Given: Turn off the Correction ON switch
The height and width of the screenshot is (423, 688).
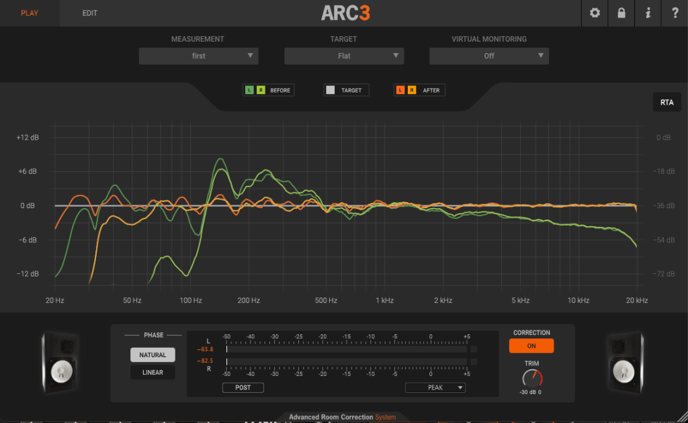Looking at the screenshot, I should coord(531,346).
